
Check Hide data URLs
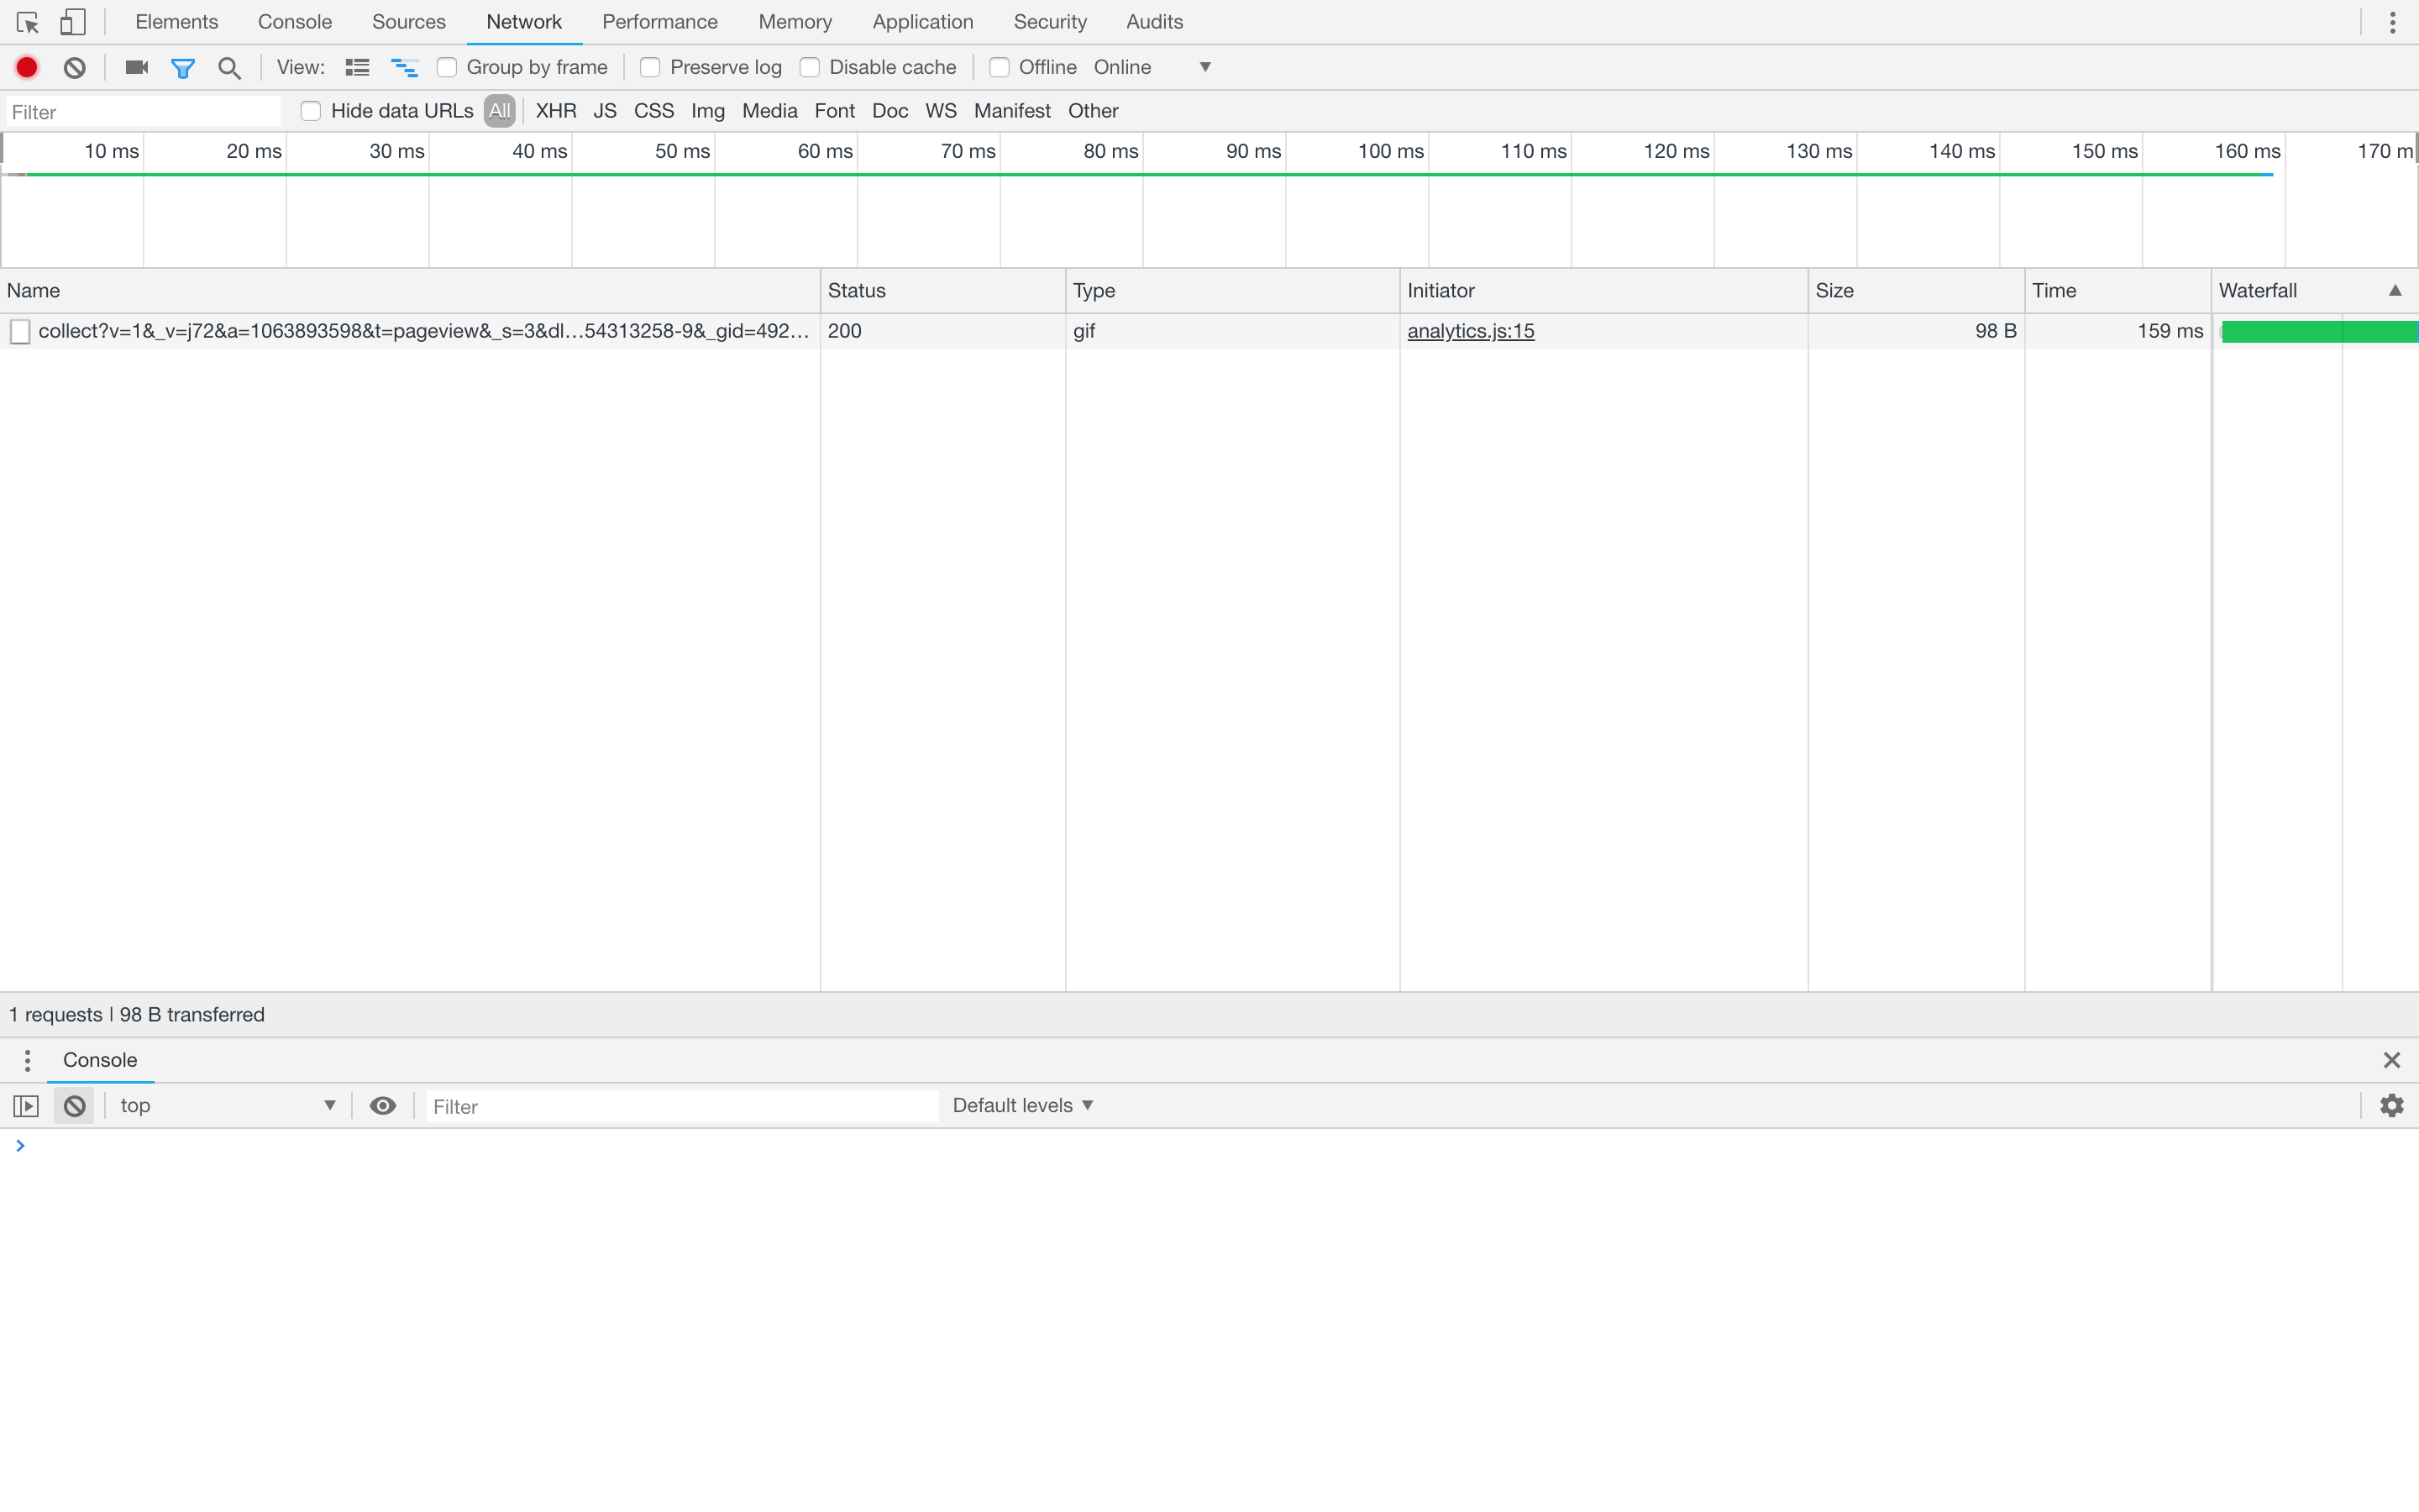(x=311, y=111)
